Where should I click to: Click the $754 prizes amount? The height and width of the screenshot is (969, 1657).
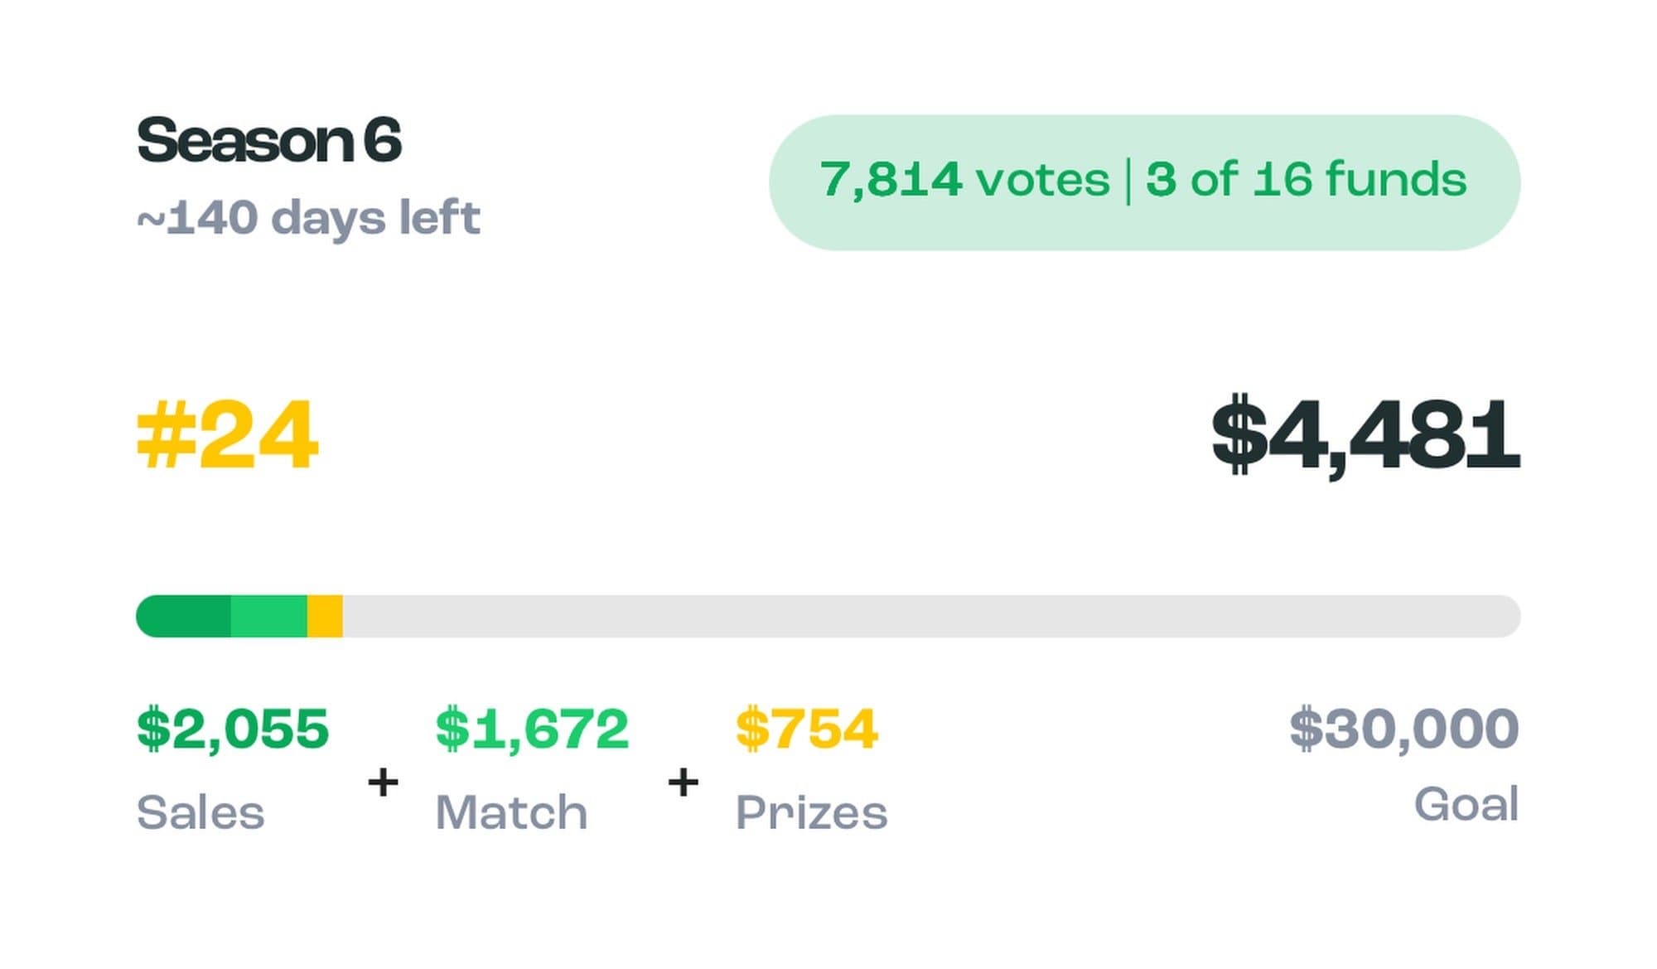coord(806,729)
